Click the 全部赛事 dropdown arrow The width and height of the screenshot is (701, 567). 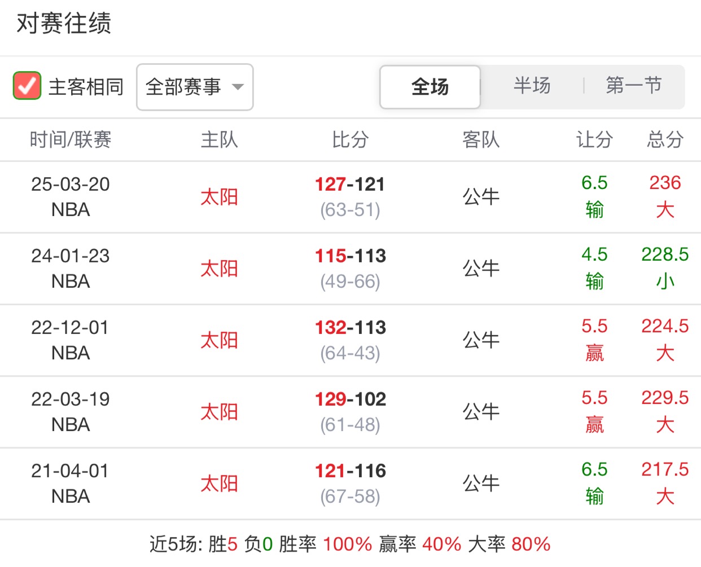point(238,87)
